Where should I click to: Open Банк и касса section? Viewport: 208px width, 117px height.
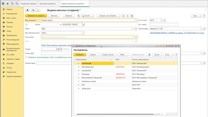tap(11, 18)
